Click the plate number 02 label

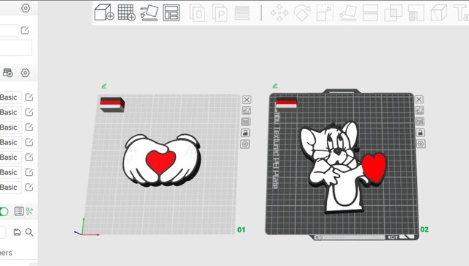(x=424, y=229)
